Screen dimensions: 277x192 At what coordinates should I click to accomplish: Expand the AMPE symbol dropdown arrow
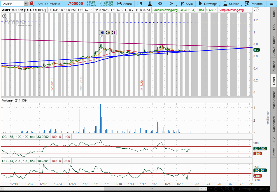[x=26, y=4]
